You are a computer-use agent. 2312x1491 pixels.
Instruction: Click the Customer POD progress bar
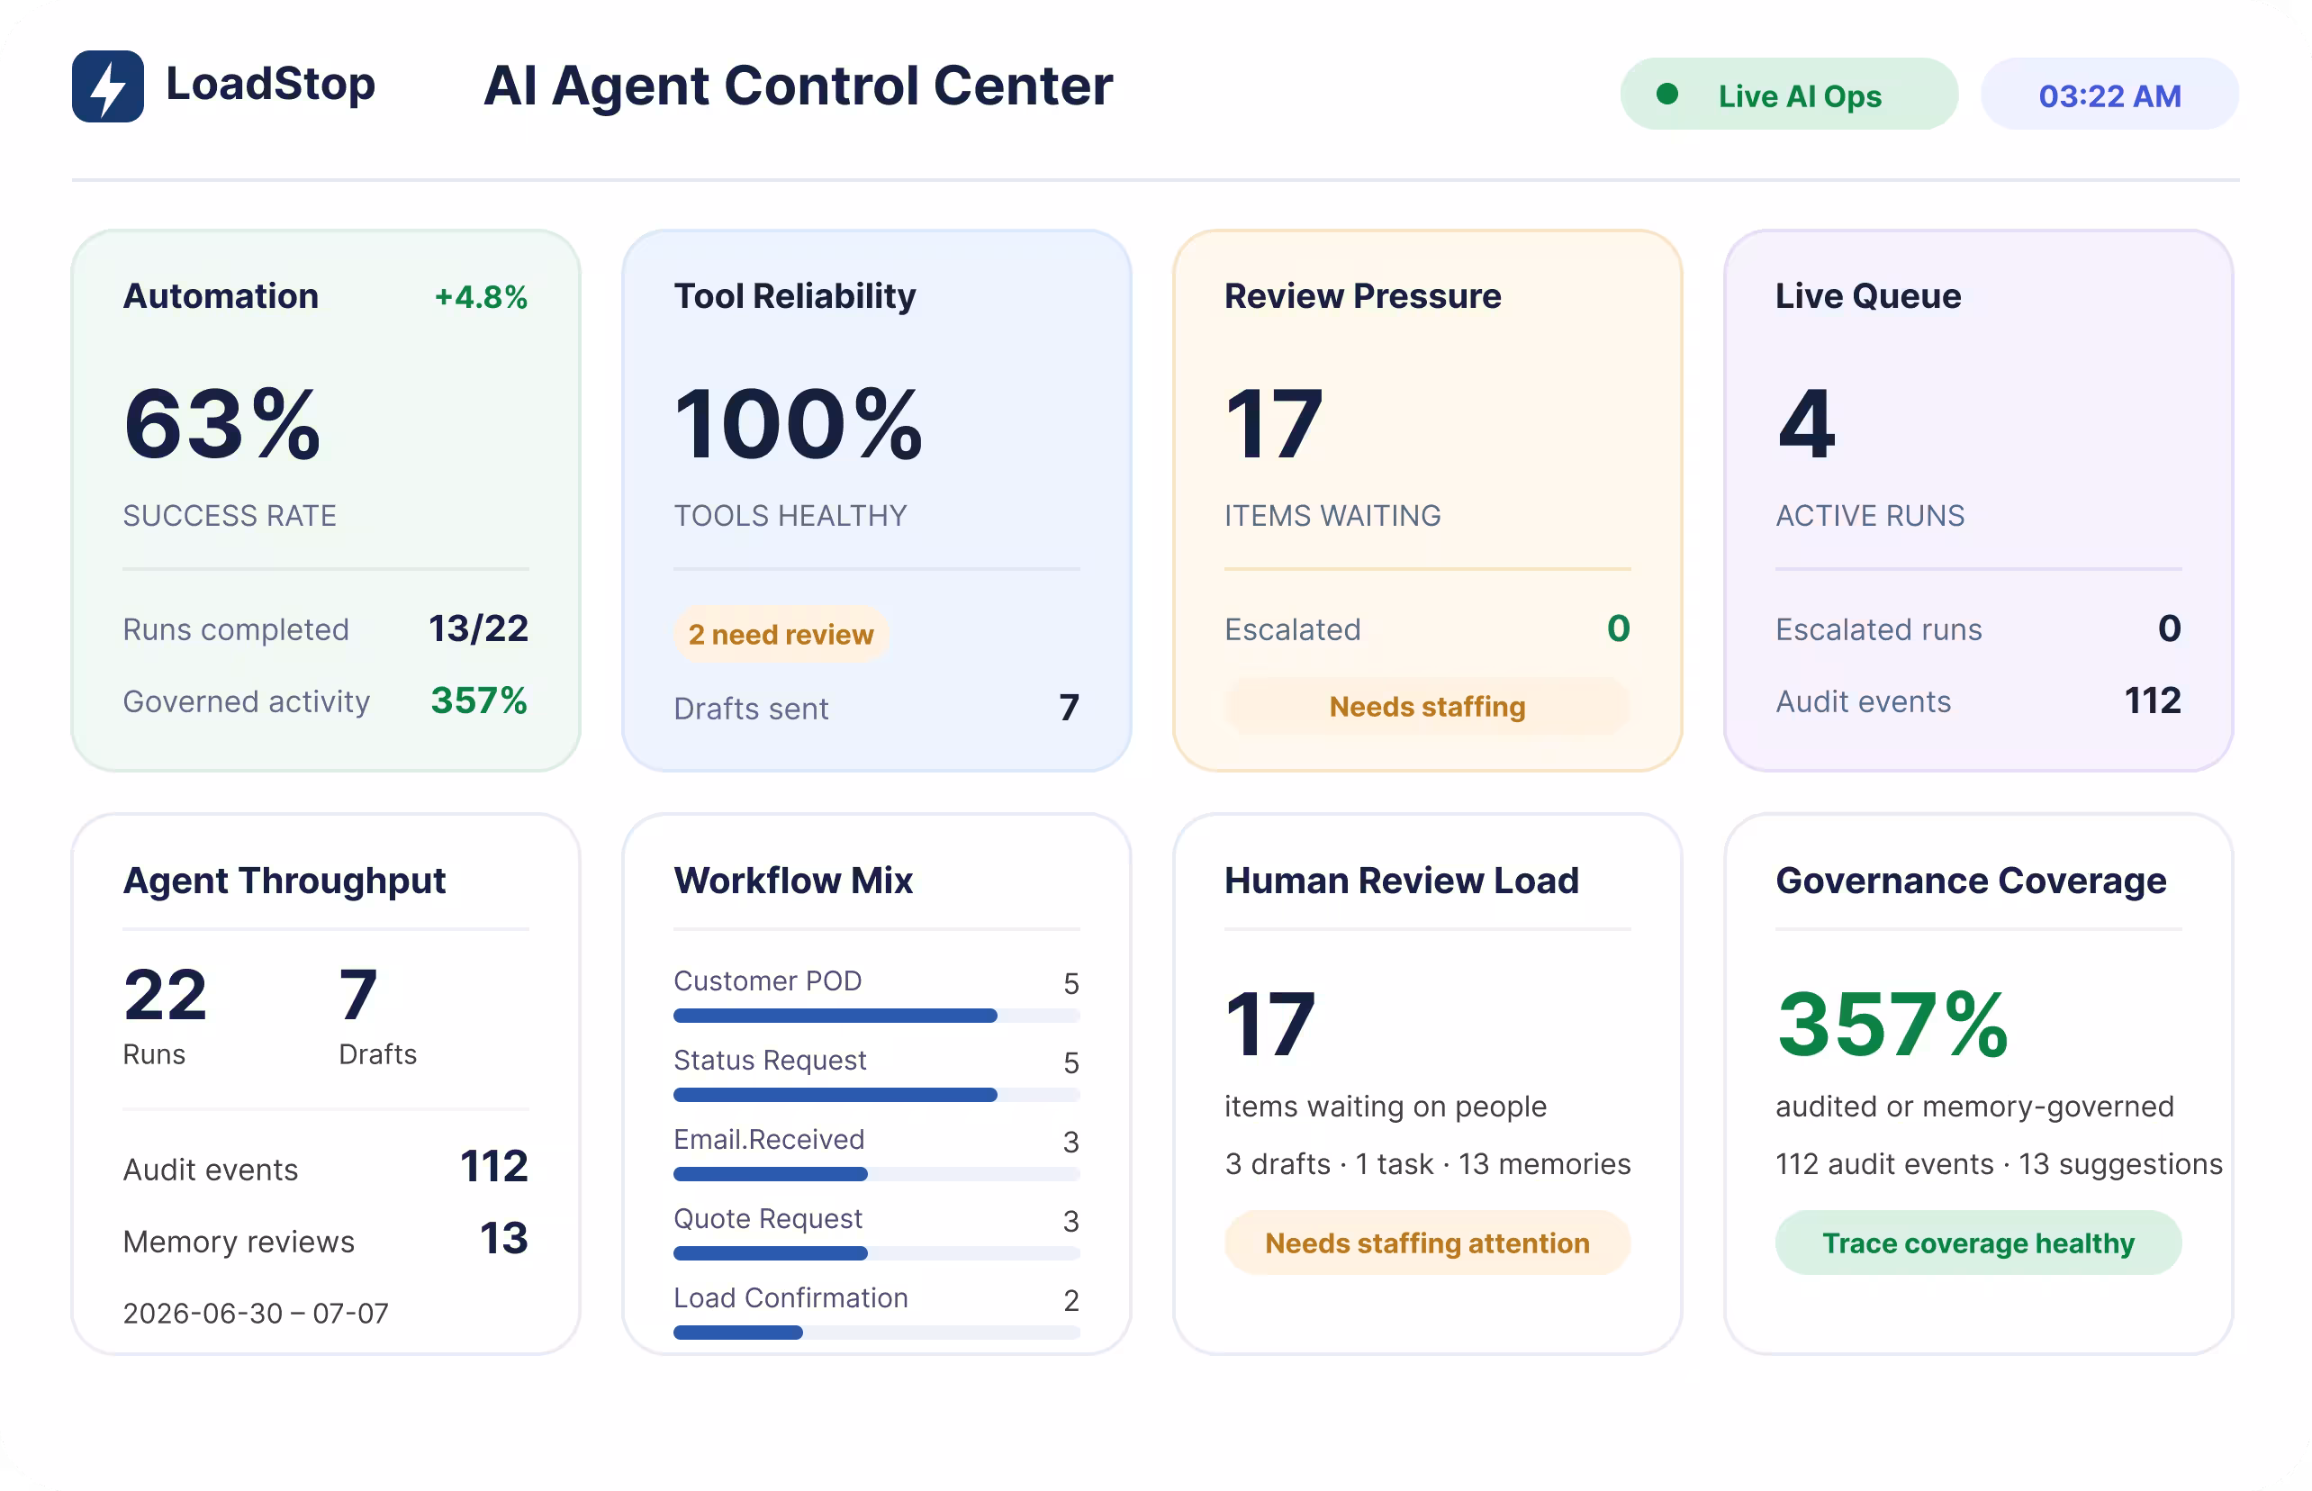876,1016
